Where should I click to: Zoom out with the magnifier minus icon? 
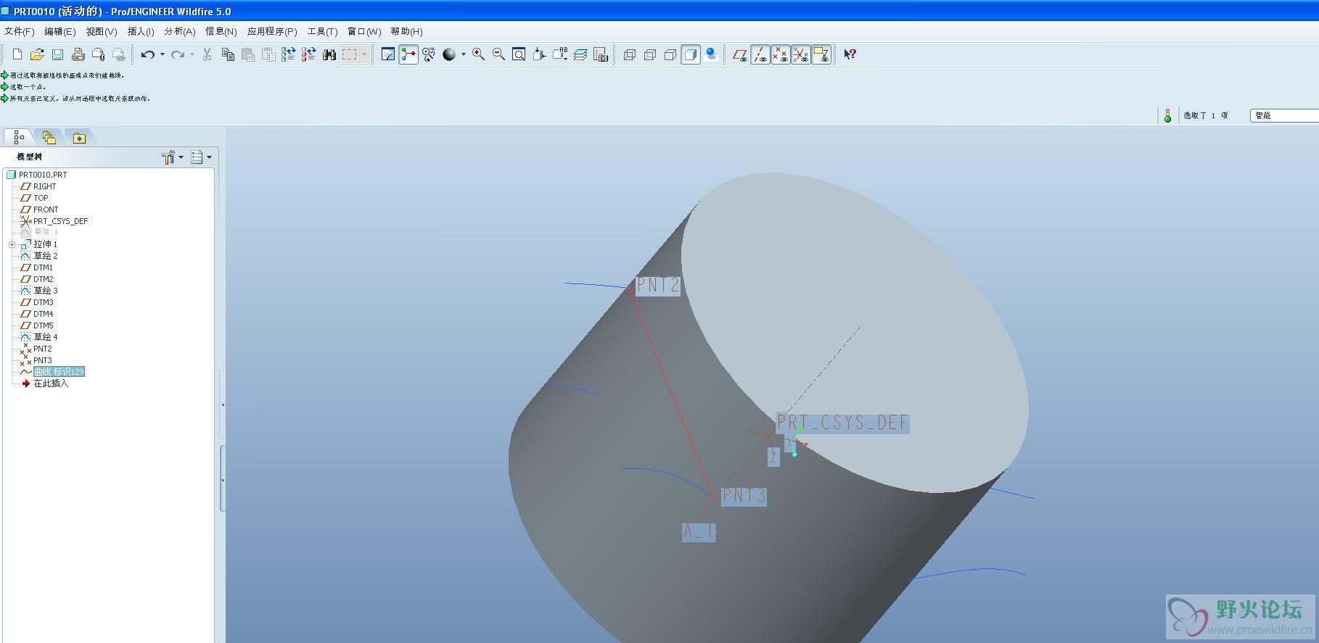click(x=498, y=54)
